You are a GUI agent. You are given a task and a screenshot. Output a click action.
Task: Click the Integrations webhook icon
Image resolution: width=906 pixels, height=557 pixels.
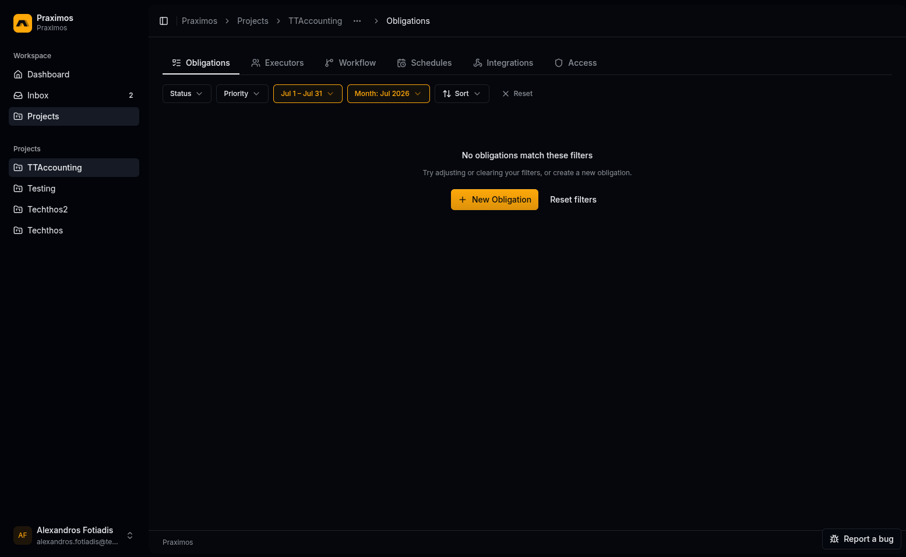(x=478, y=63)
